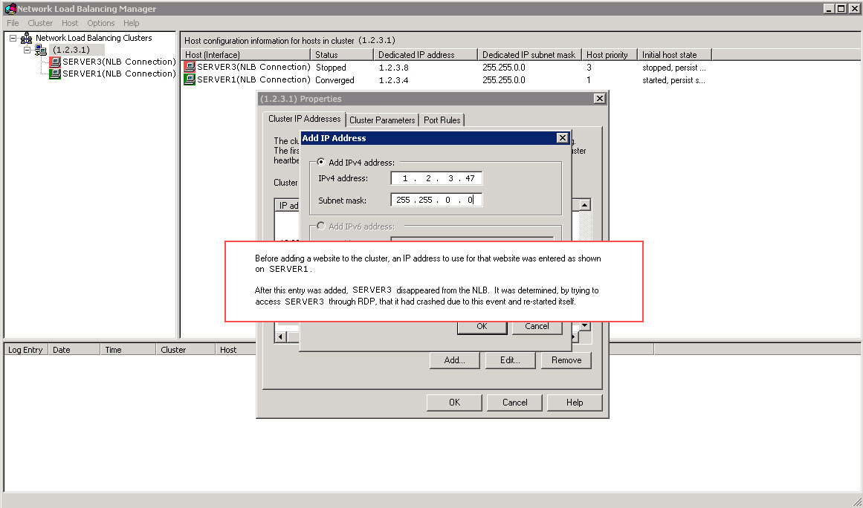Open the Options menu

[x=100, y=23]
